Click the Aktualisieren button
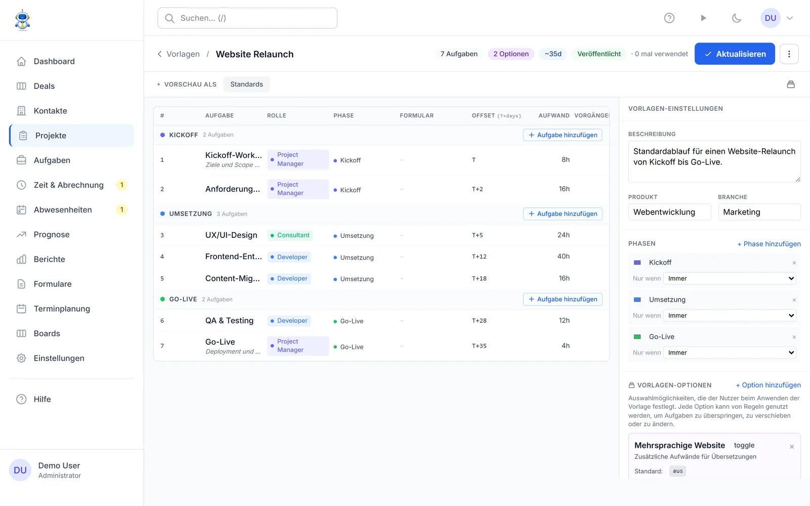Image resolution: width=810 pixels, height=506 pixels. [735, 54]
